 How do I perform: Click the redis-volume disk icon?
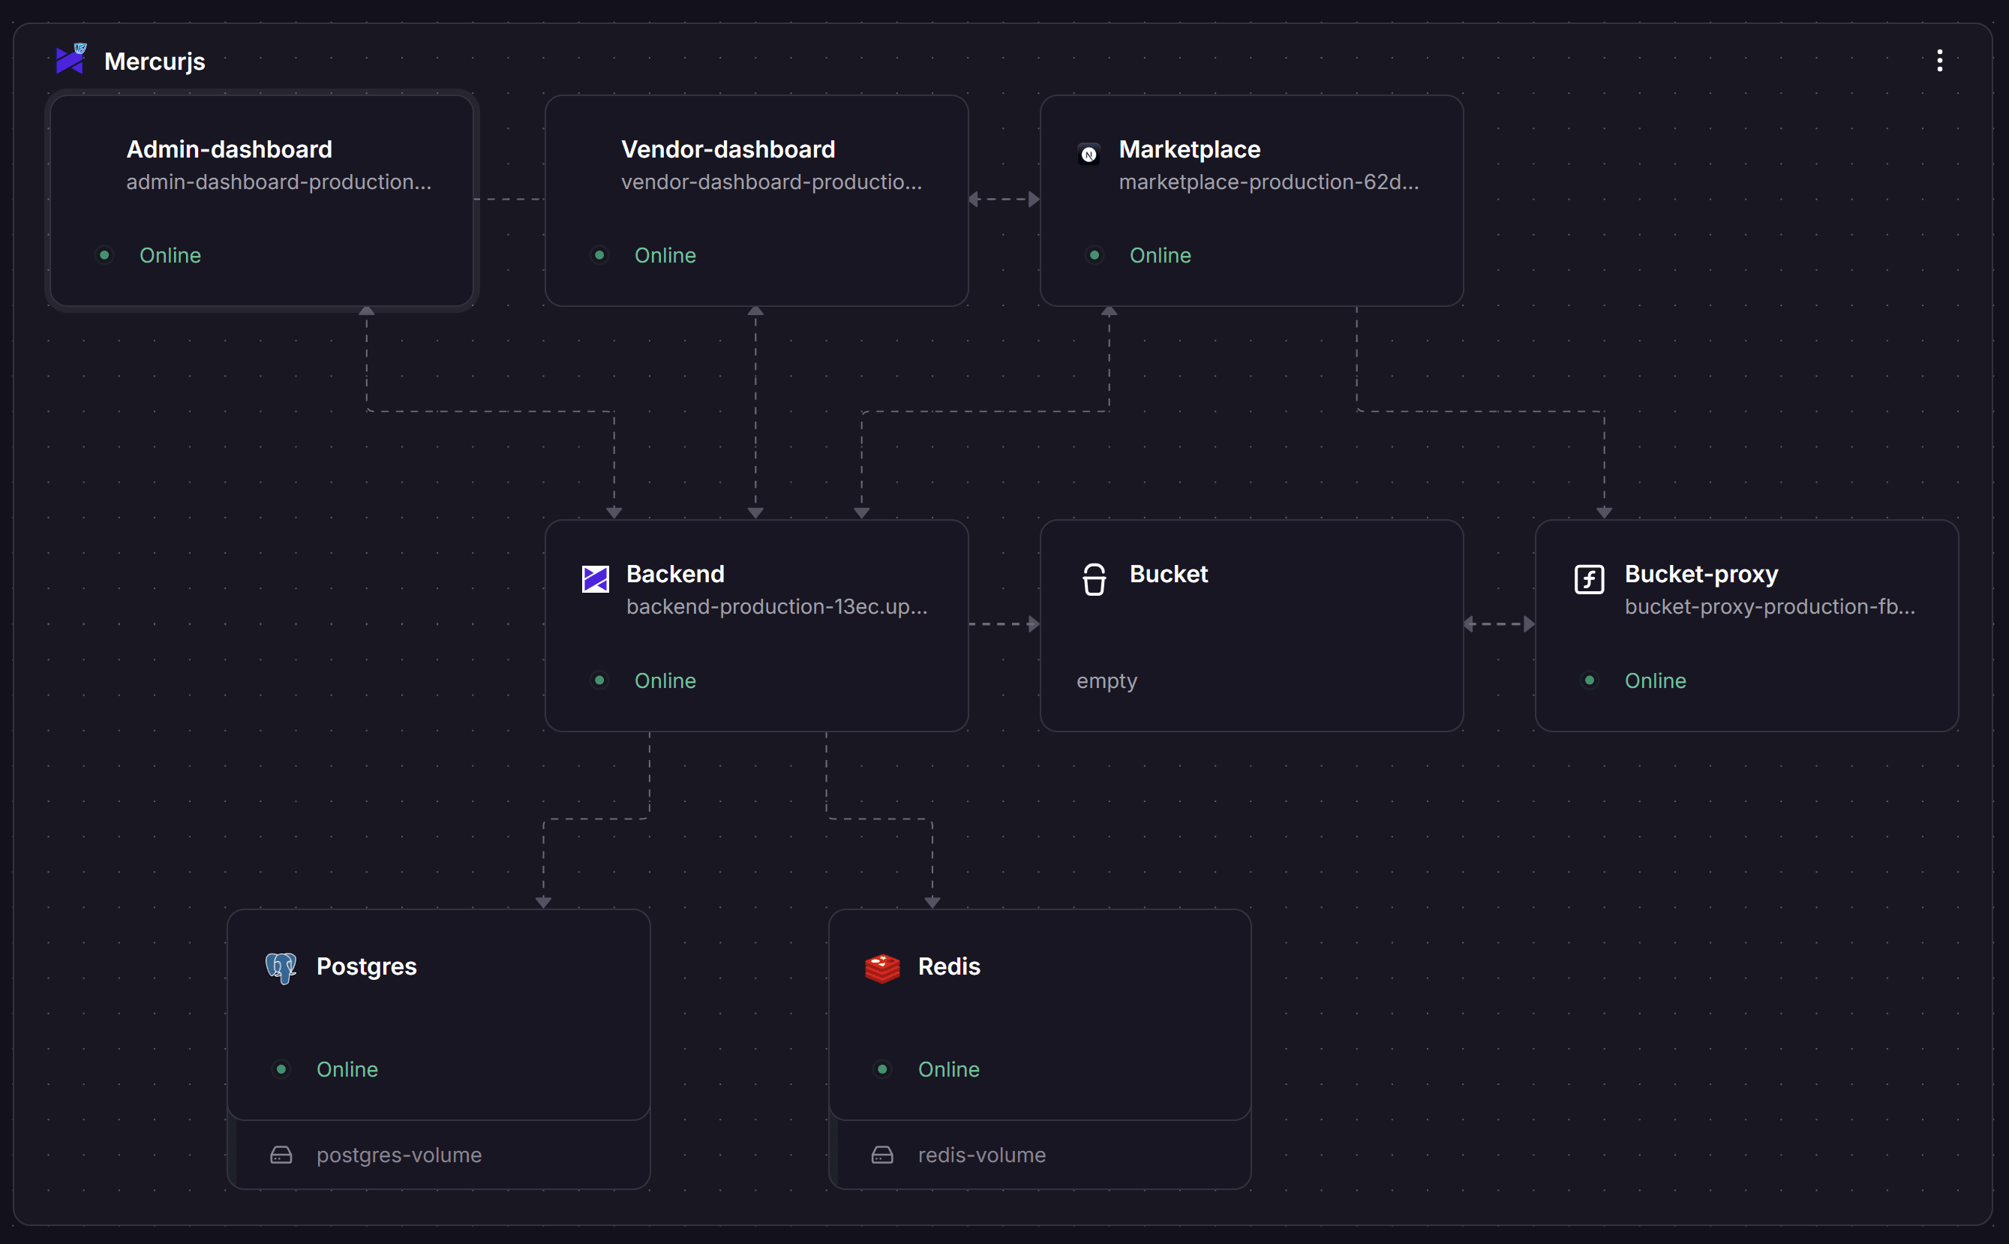(x=882, y=1155)
